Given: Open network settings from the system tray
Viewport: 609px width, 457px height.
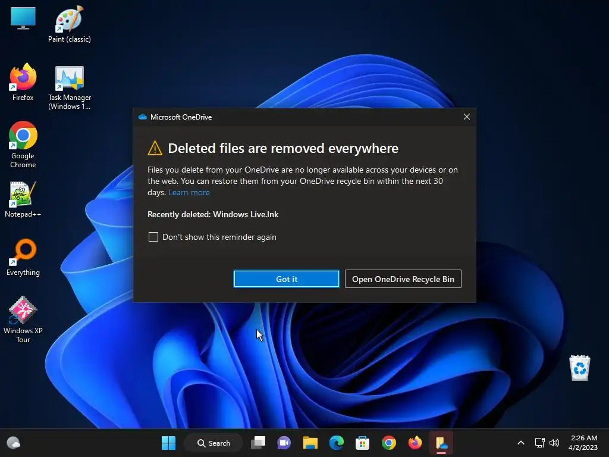Looking at the screenshot, I should pyautogui.click(x=540, y=443).
